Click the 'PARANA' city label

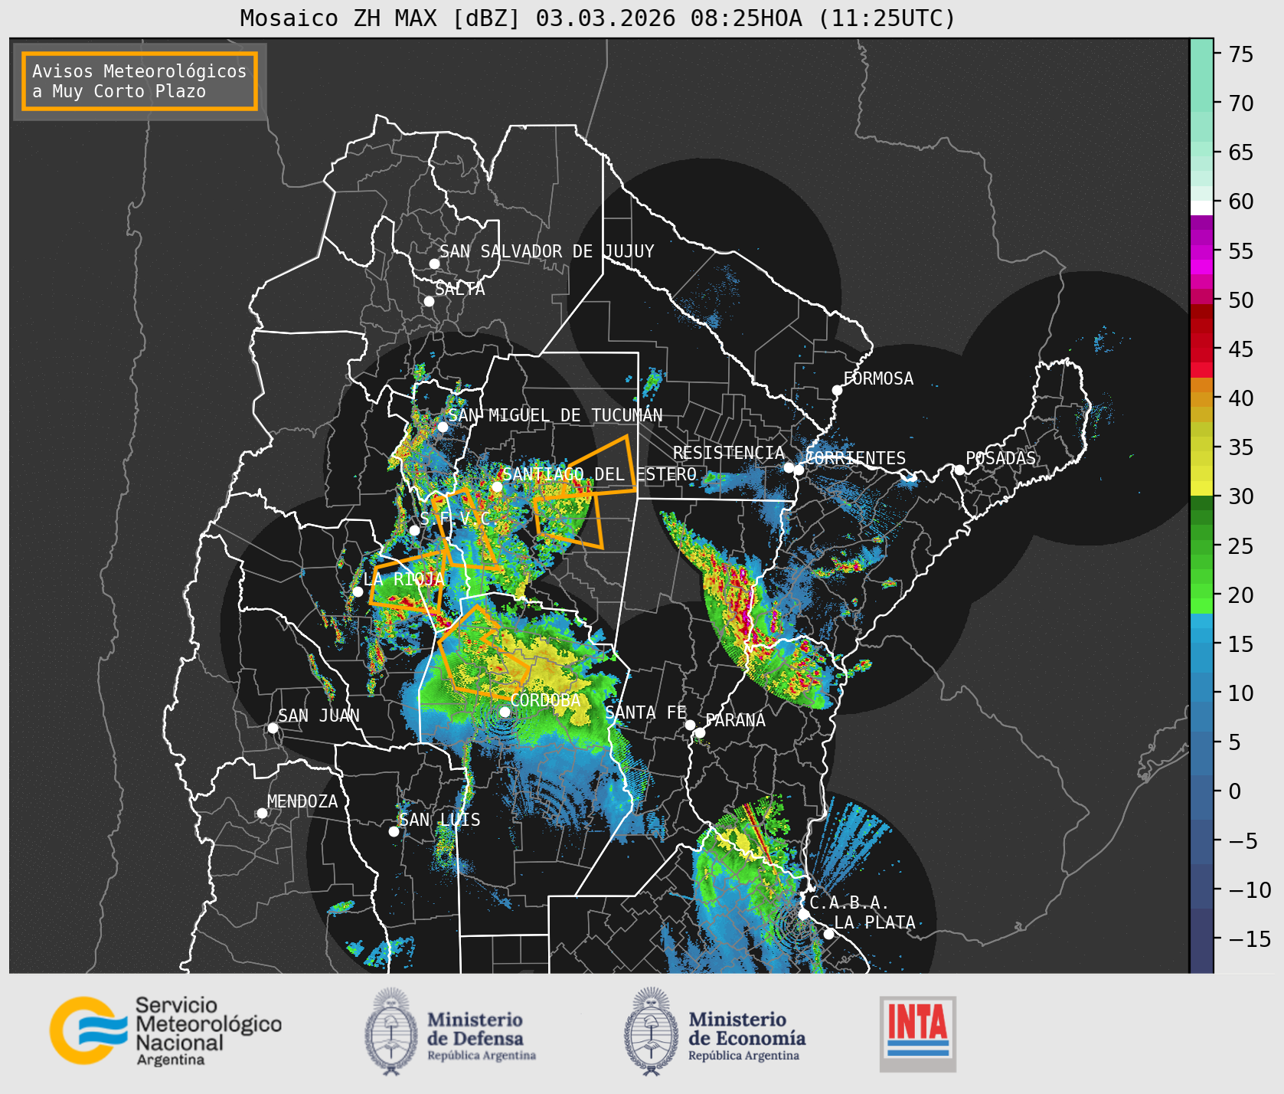[x=736, y=720]
